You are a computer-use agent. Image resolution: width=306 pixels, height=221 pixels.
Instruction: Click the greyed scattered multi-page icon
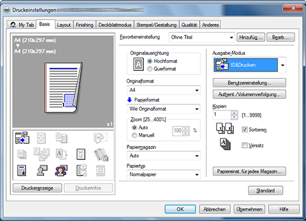42,154
